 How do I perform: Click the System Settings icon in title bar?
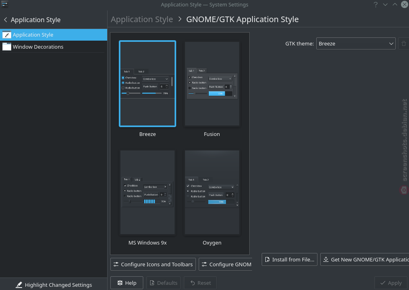click(5, 4)
